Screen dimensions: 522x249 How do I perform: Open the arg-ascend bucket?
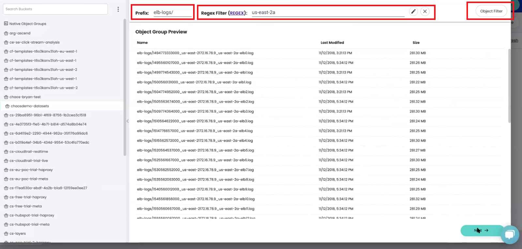(20, 33)
